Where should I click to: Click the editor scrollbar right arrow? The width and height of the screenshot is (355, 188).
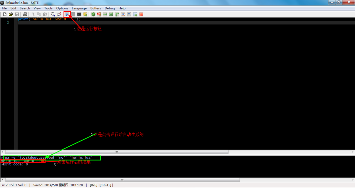pos(353,152)
